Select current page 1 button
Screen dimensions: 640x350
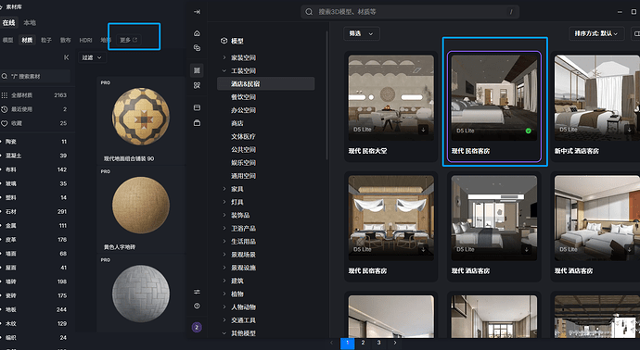click(347, 344)
